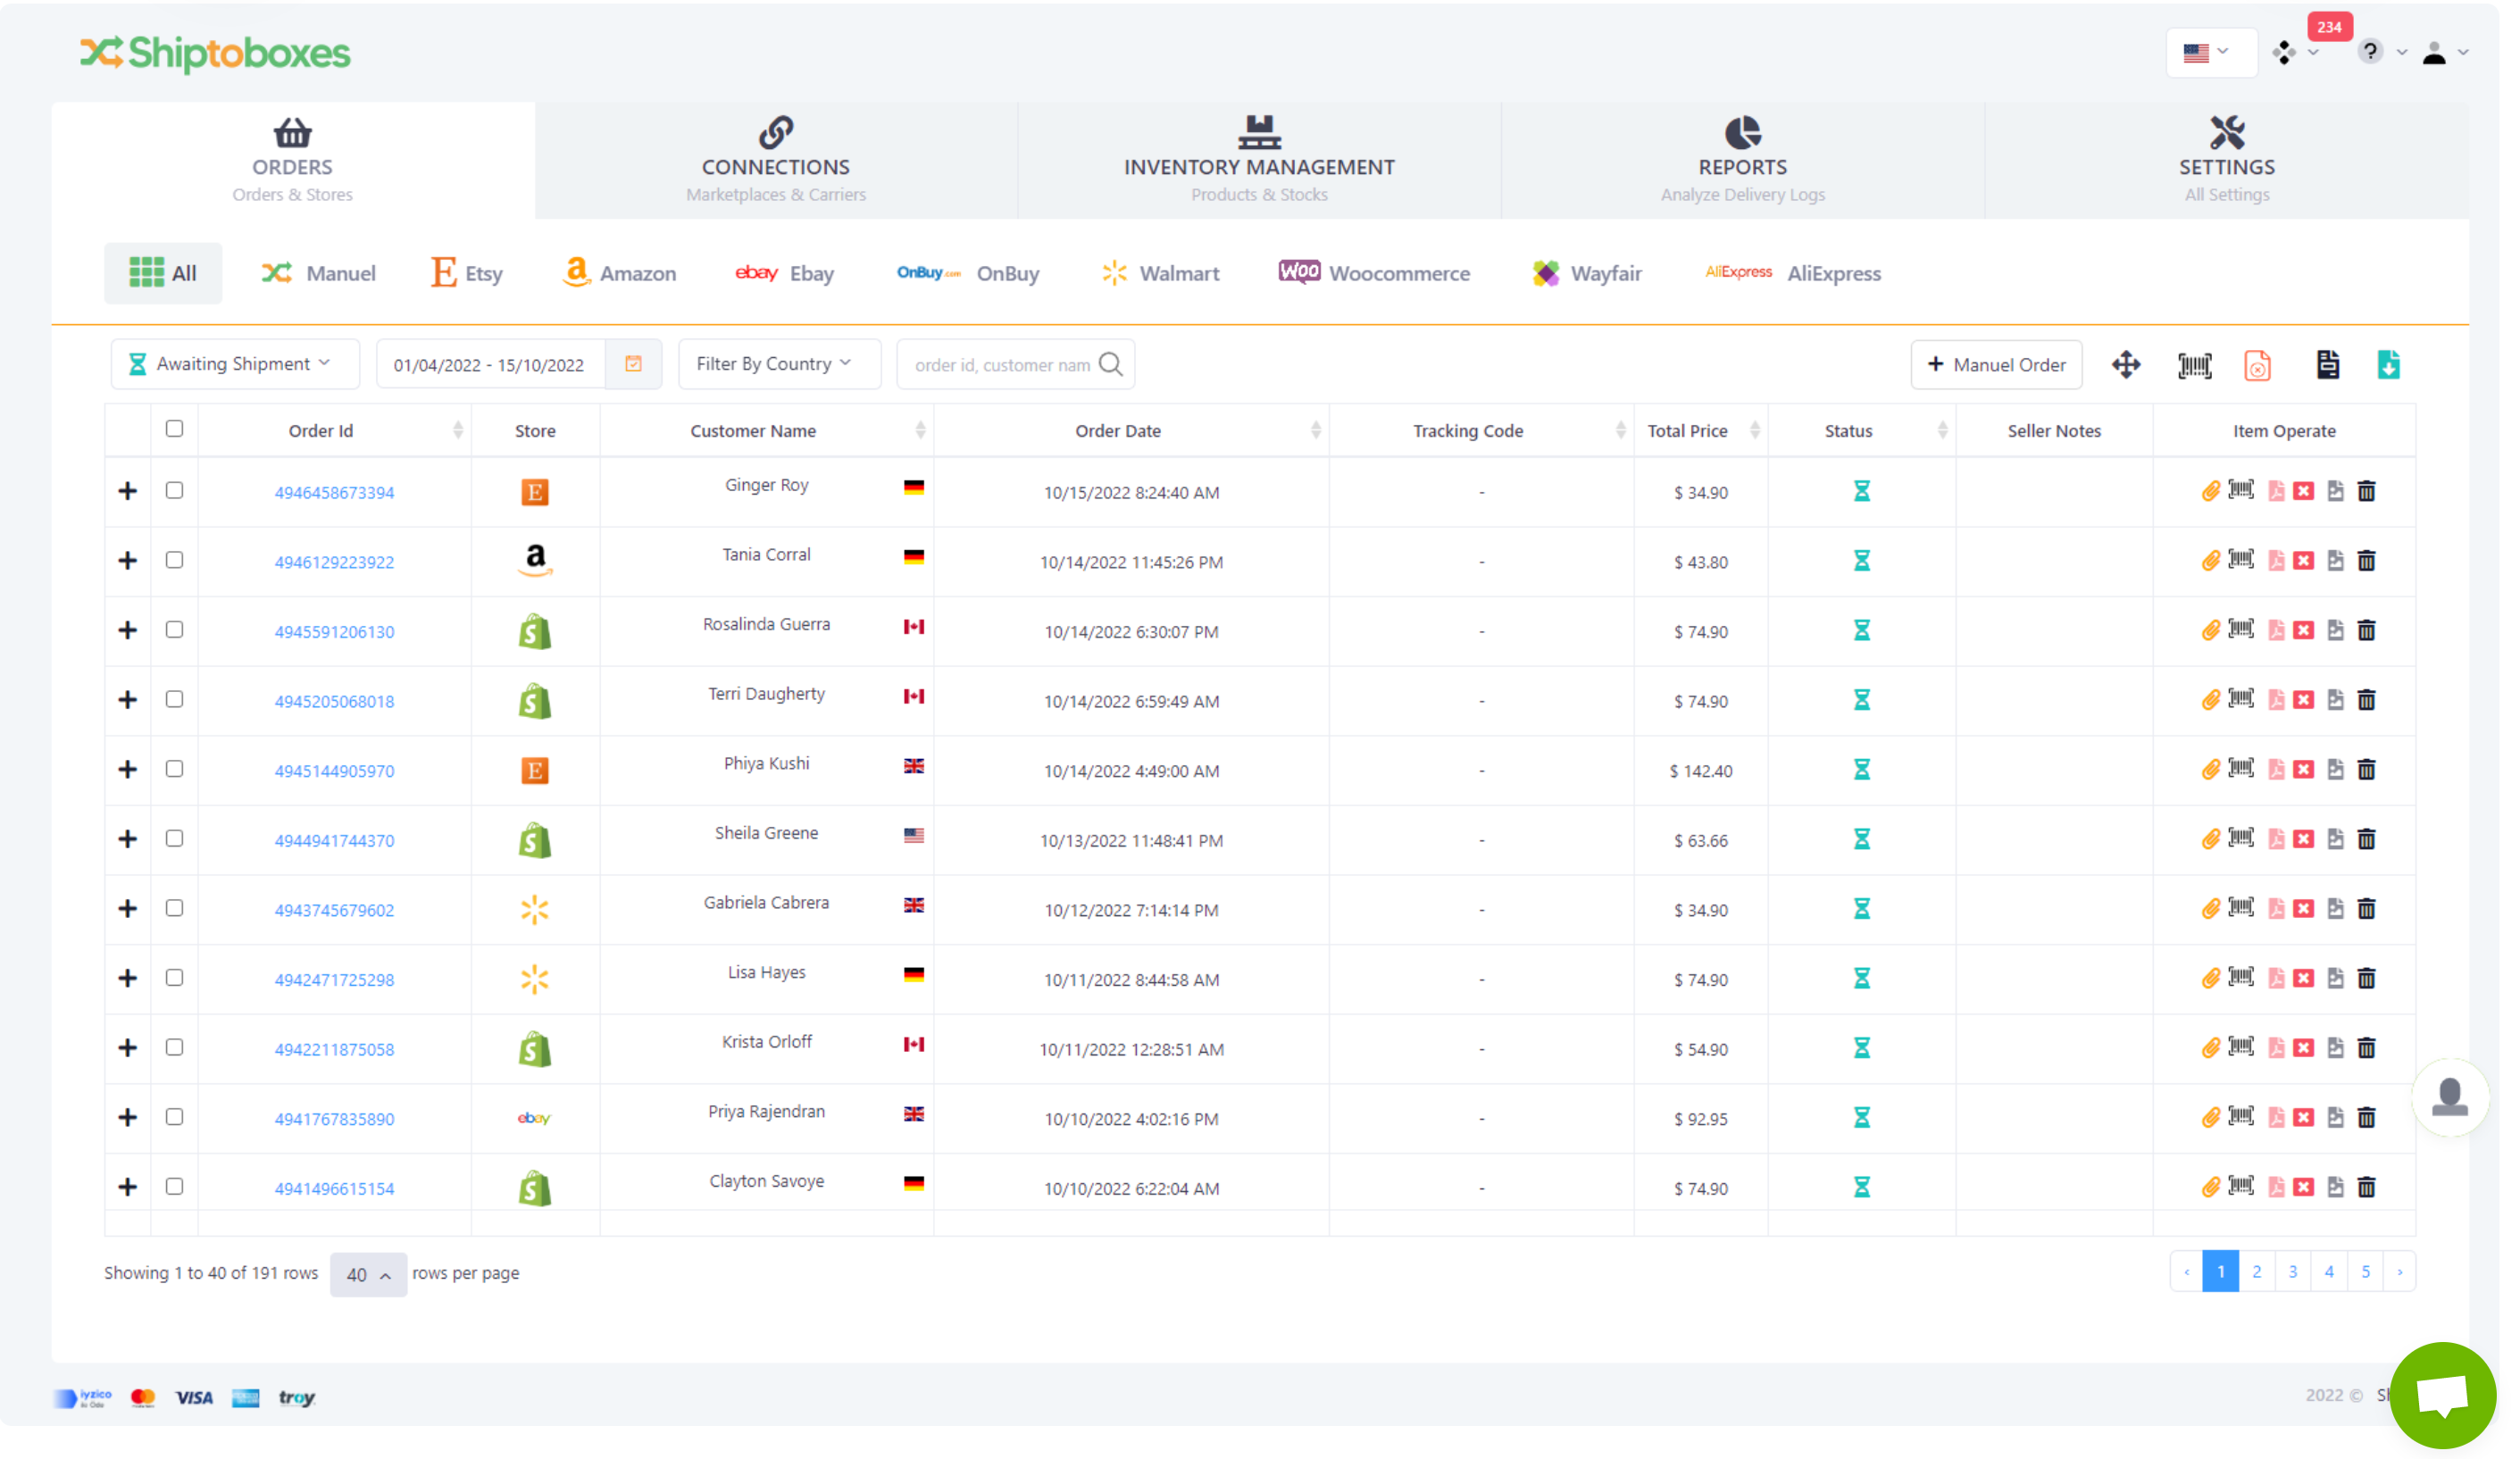
Task: Click the move arrows icon beside Manuel Order
Action: point(2126,365)
